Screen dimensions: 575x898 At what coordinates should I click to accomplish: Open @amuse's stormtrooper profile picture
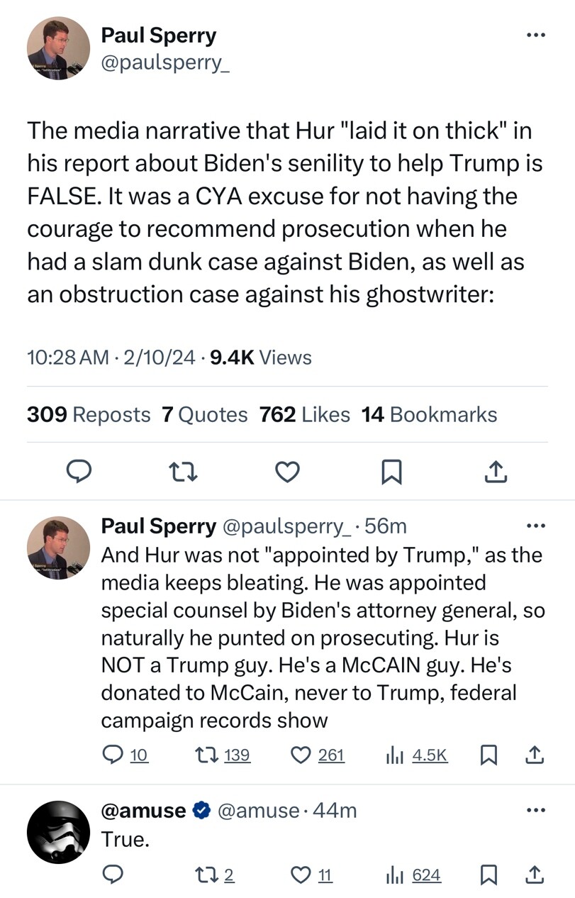coord(58,832)
